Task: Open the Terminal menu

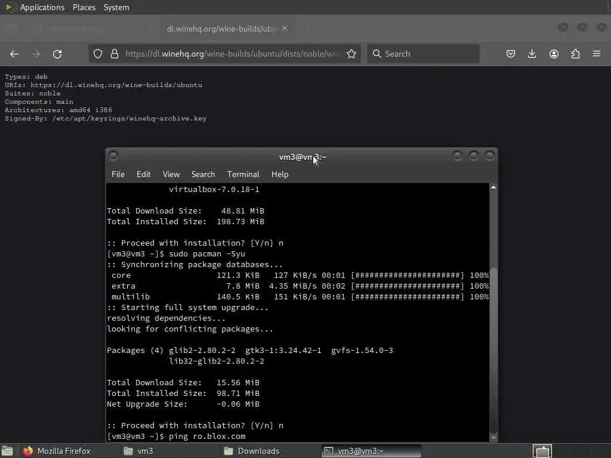Action: point(243,174)
